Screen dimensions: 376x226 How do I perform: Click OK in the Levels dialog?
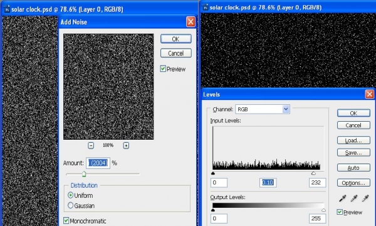[353, 113]
